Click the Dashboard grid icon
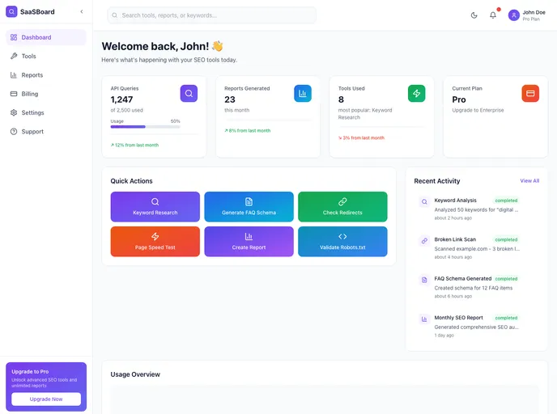The height and width of the screenshot is (414, 557). (x=14, y=37)
